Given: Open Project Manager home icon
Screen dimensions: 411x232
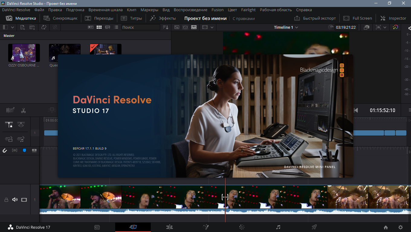Looking at the screenshot, I should coord(386,227).
